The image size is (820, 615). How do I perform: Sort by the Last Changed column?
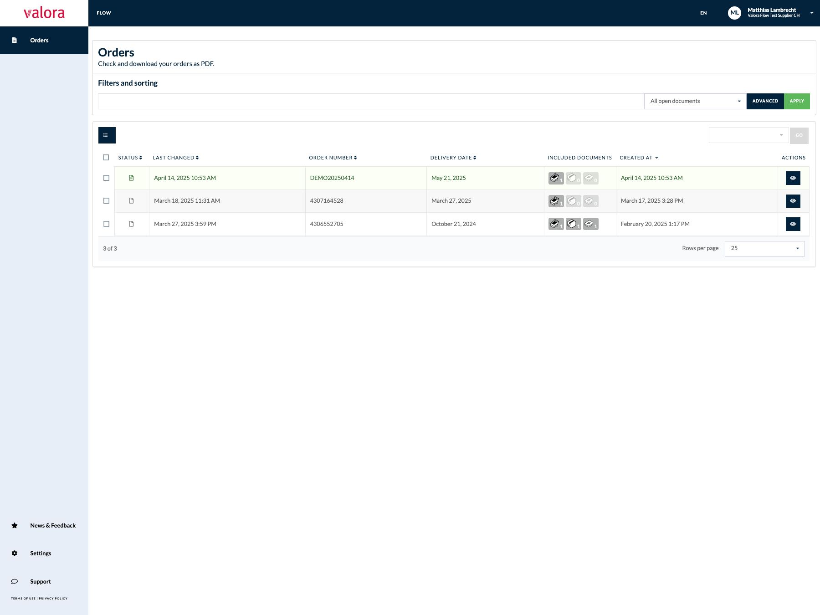176,158
